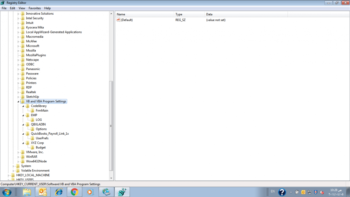Click the FrmMain folder icon
Image resolution: width=350 pixels, height=197 pixels.
[x=33, y=111]
